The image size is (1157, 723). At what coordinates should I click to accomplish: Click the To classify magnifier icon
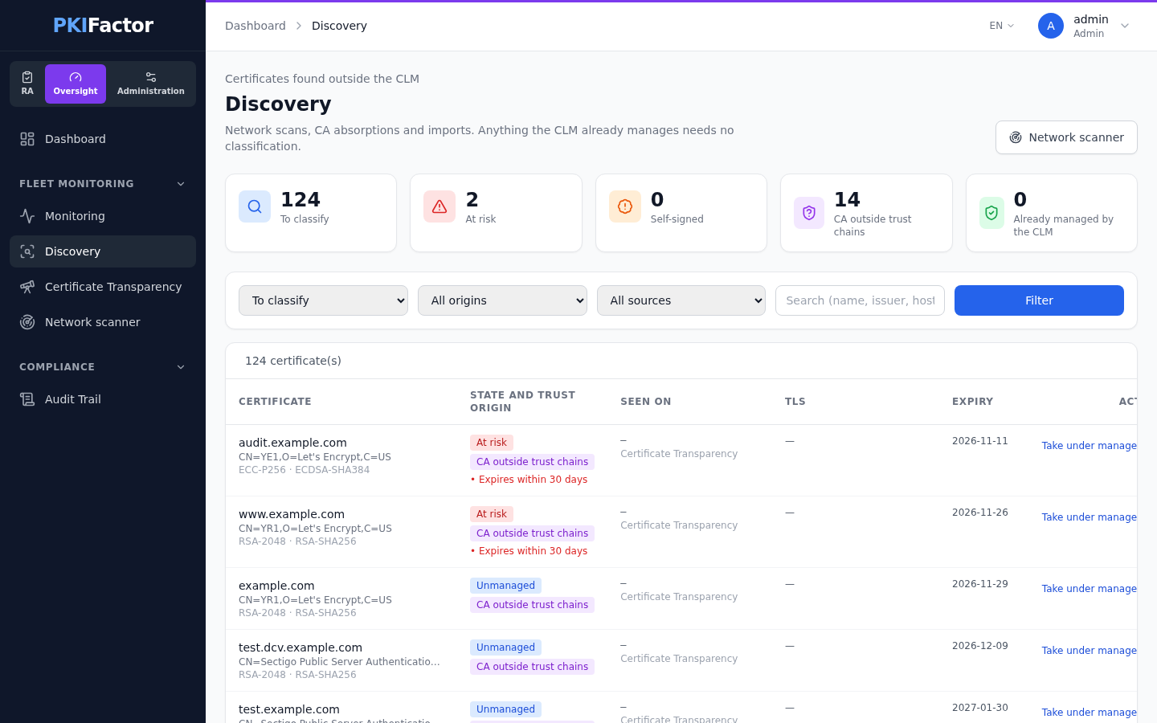pos(255,206)
